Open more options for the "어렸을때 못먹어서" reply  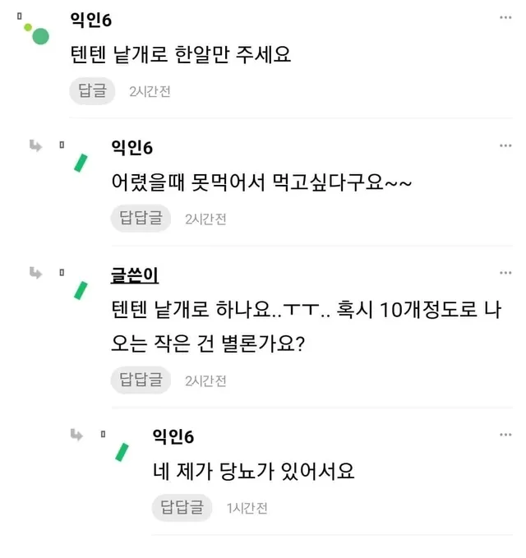tap(505, 145)
